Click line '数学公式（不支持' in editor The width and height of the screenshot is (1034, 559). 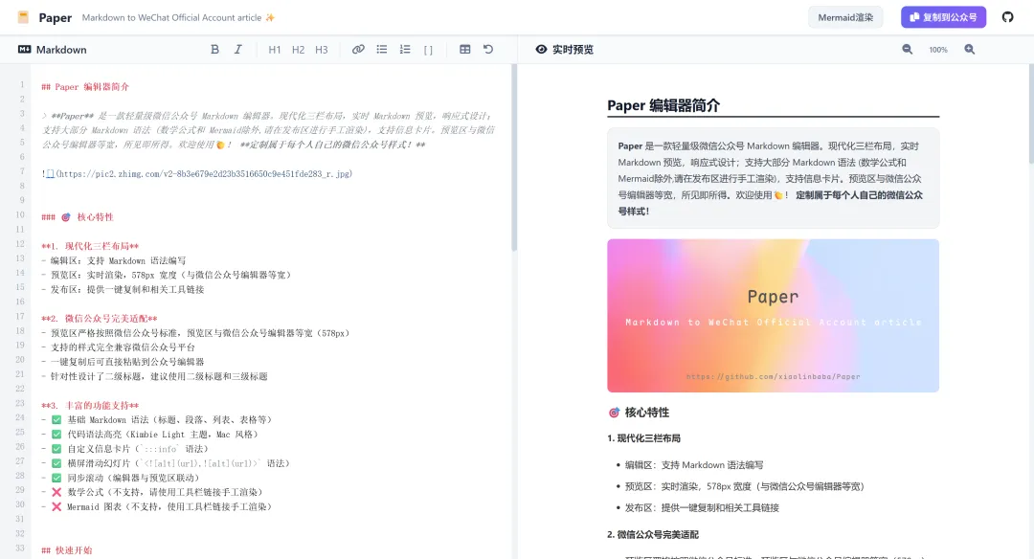pyautogui.click(x=151, y=492)
